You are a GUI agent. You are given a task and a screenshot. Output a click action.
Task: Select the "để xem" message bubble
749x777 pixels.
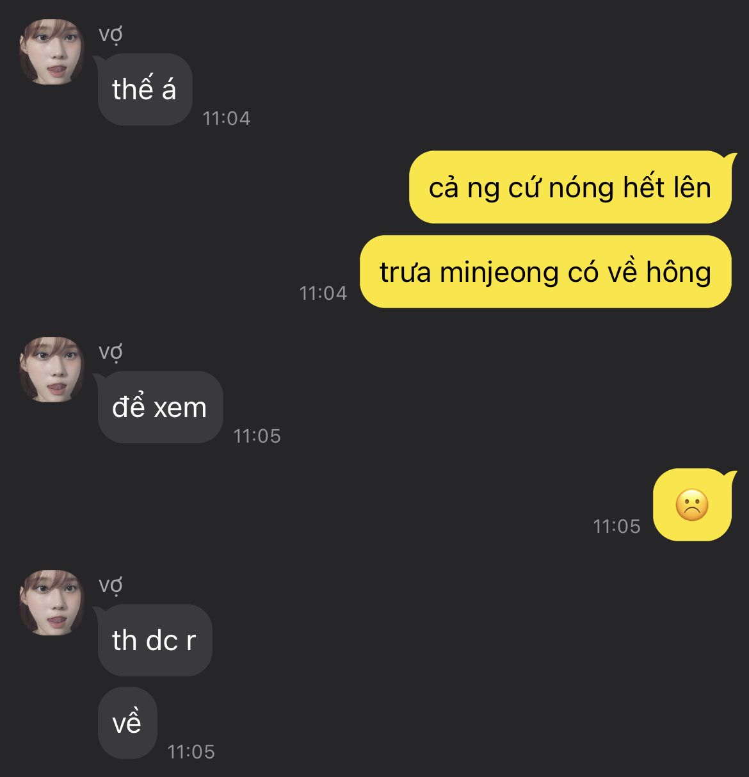point(160,407)
